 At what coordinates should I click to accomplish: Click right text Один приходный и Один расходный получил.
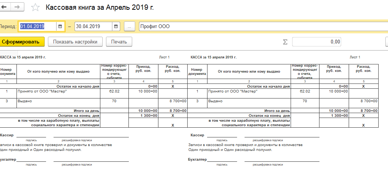(x=230, y=150)
